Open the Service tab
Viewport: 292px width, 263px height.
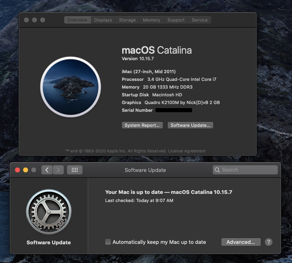pos(200,20)
